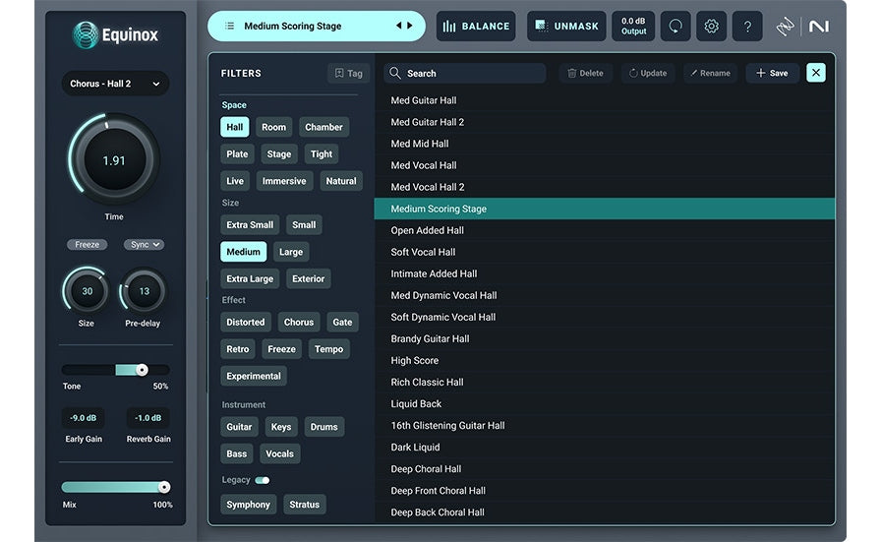881x542 pixels.
Task: Filter by Symphony legacy tag
Action: click(x=248, y=505)
